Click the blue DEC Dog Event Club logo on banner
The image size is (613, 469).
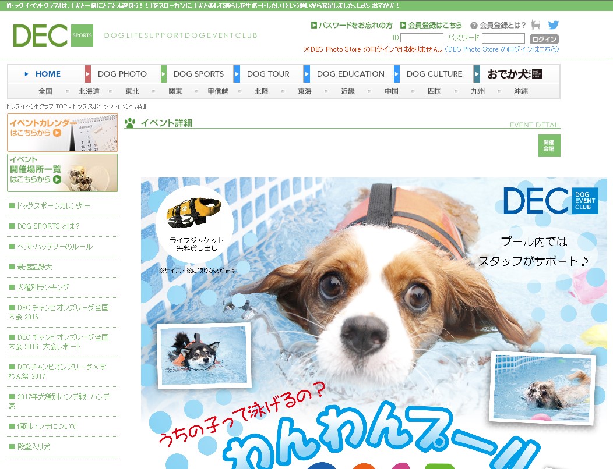[x=551, y=200]
